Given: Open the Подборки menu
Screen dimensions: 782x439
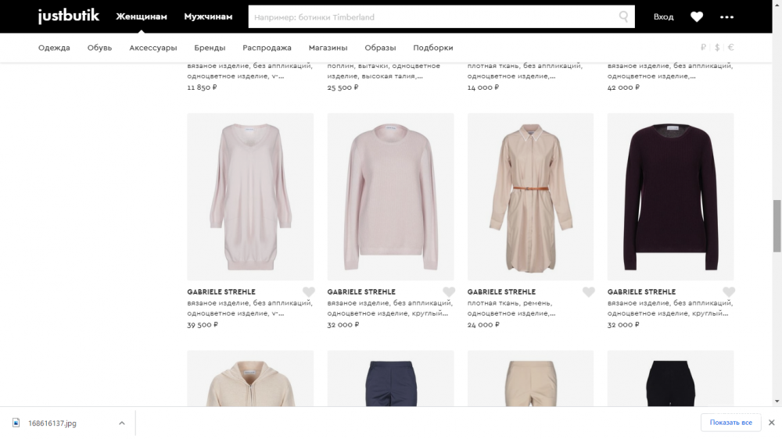Looking at the screenshot, I should pos(433,48).
